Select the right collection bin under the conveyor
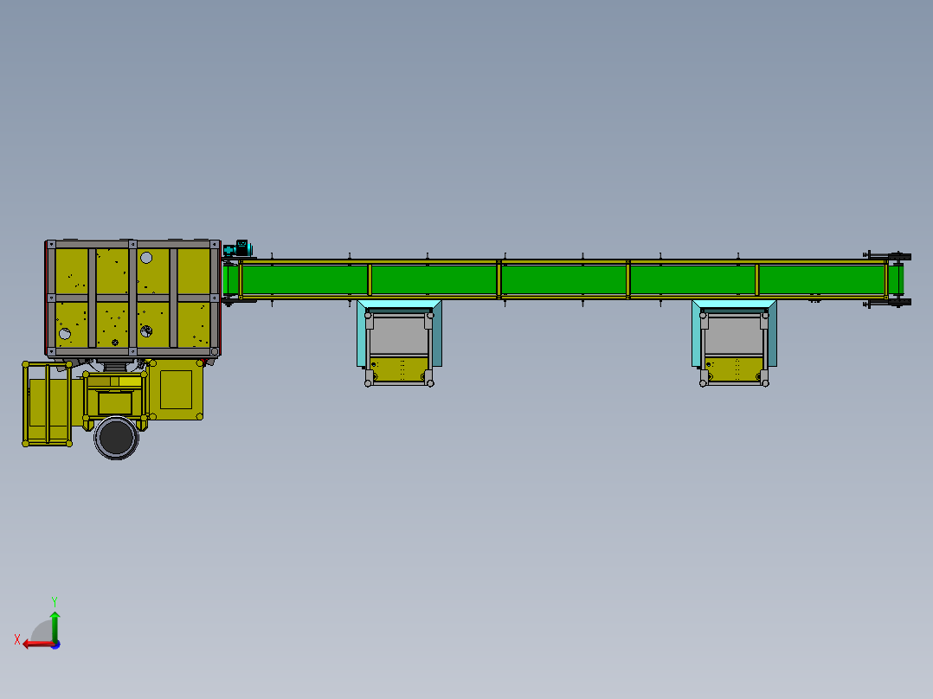Screen dimensions: 933x699 coord(734,343)
